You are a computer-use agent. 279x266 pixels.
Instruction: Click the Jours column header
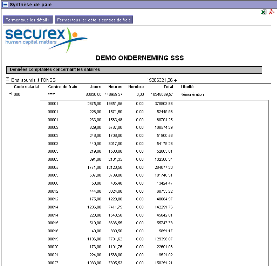[x=96, y=87]
